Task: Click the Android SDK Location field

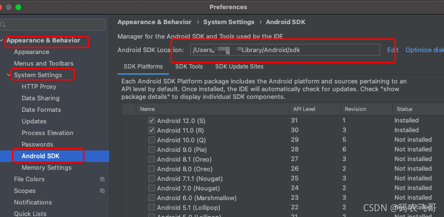Action: [284, 50]
